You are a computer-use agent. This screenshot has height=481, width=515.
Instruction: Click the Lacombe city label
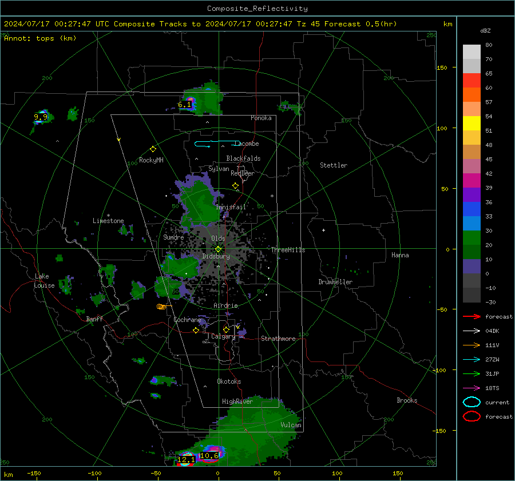(247, 144)
